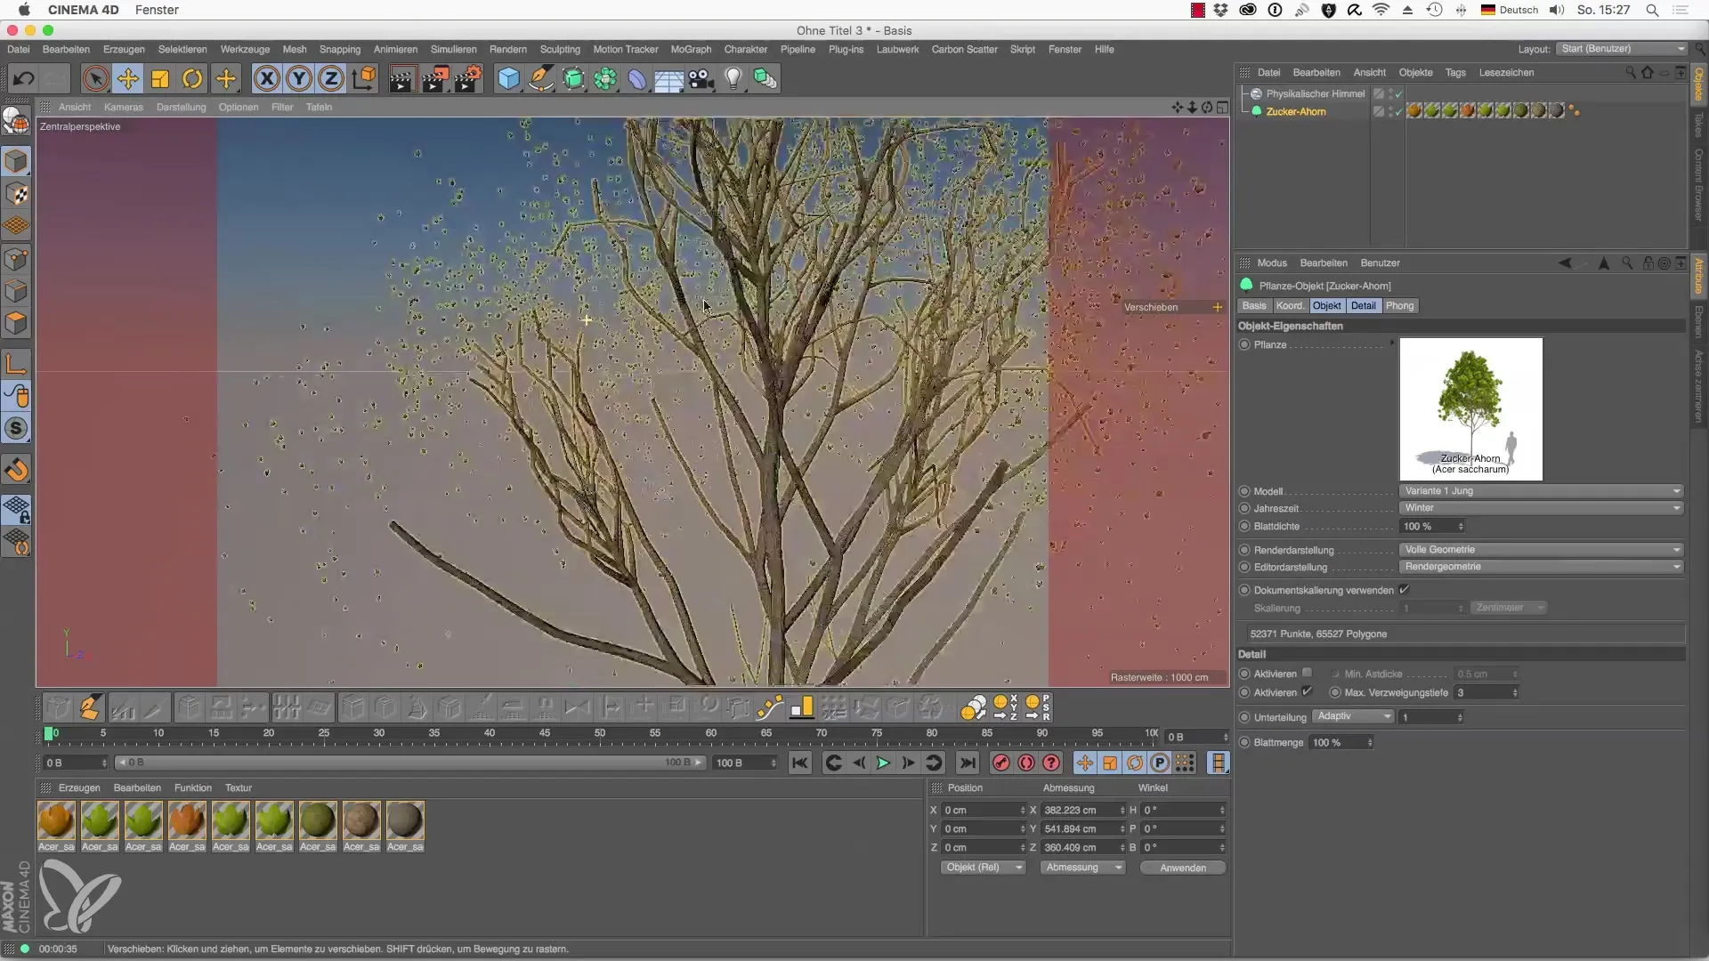
Task: Open the Unterteilung Adaptiv dropdown
Action: [x=1353, y=716]
